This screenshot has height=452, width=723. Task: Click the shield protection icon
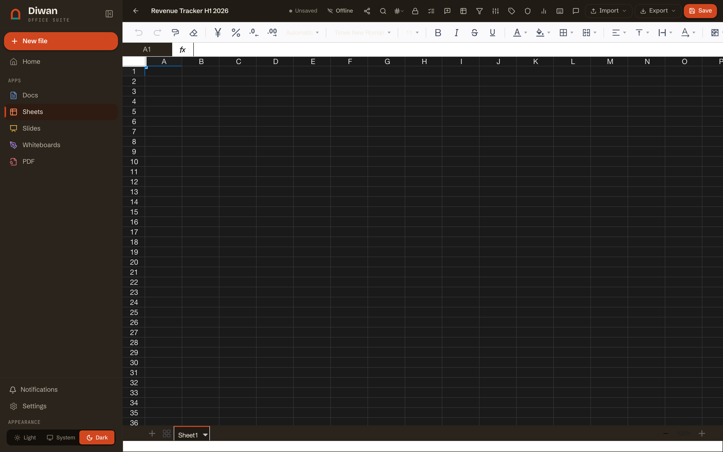pyautogui.click(x=528, y=11)
